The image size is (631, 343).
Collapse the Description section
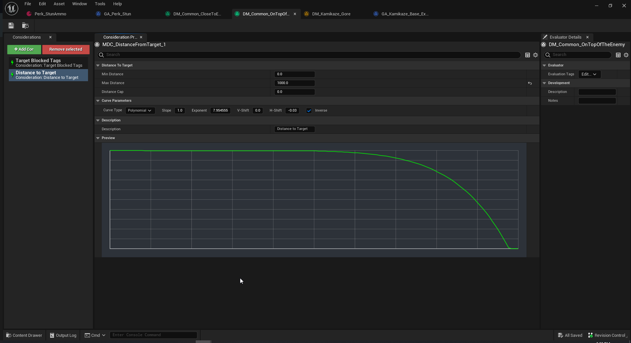click(98, 120)
